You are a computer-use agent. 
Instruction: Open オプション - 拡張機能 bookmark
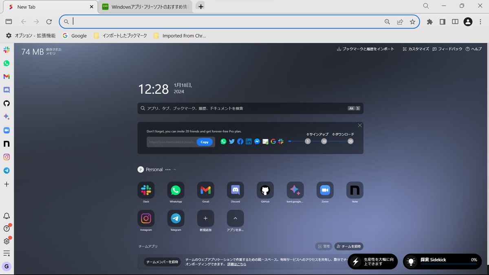31,36
